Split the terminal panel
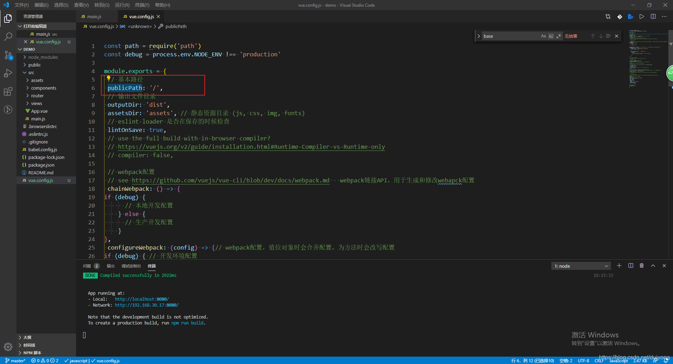Viewport: 673px width, 364px height. (631, 266)
